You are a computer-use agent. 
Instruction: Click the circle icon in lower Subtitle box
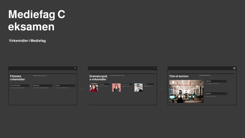(x=226, y=93)
